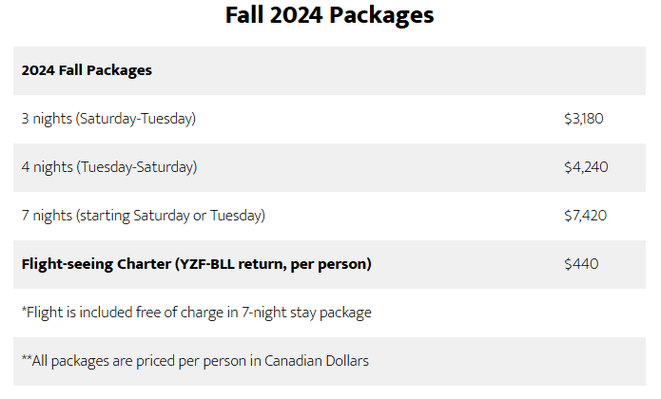This screenshot has height=399, width=661.
Task: Click the "Fall 2024 Packages" page heading
Action: click(x=330, y=16)
